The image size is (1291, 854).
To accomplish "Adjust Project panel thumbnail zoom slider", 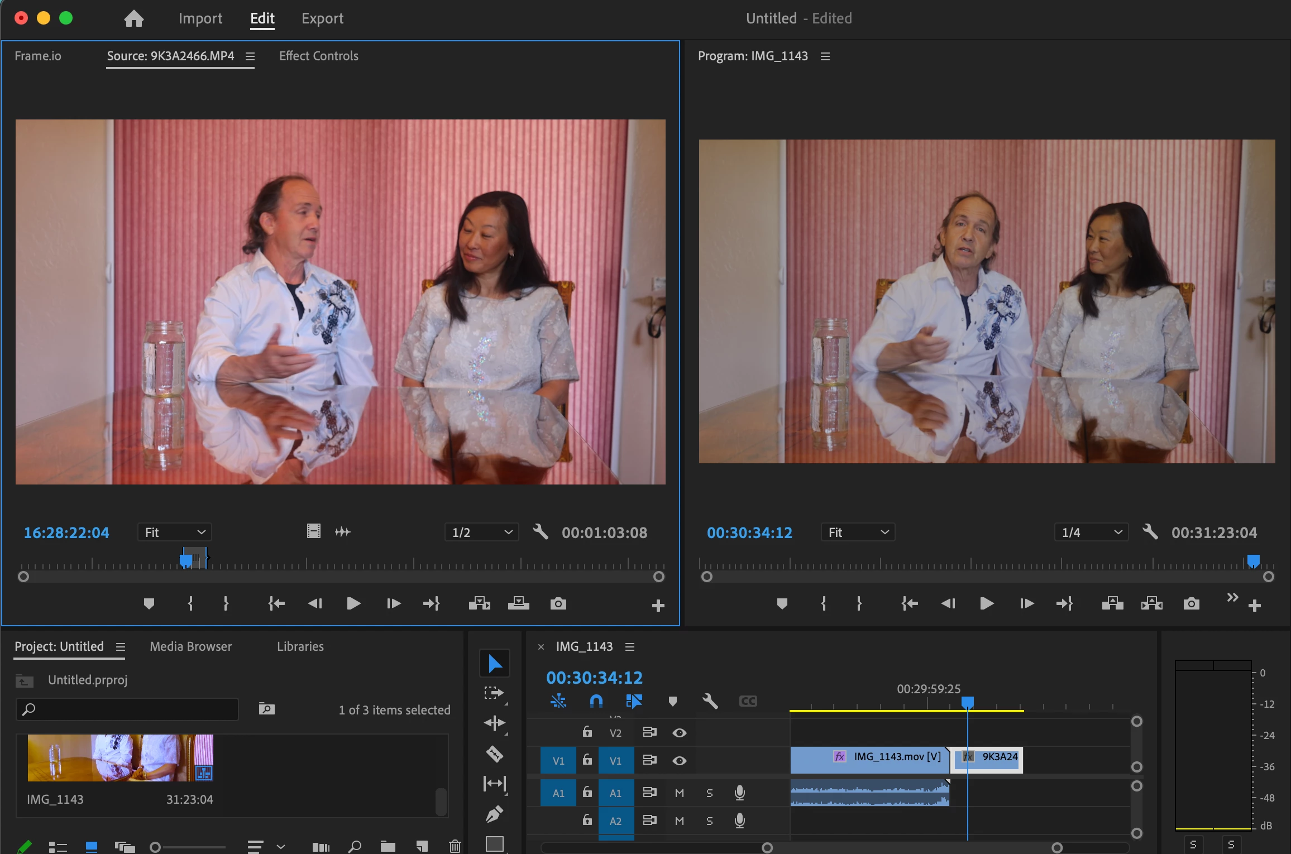I will tap(156, 847).
